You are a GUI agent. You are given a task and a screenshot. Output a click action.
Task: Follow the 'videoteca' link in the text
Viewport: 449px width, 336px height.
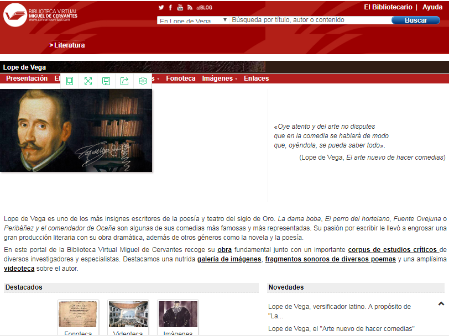(x=19, y=269)
